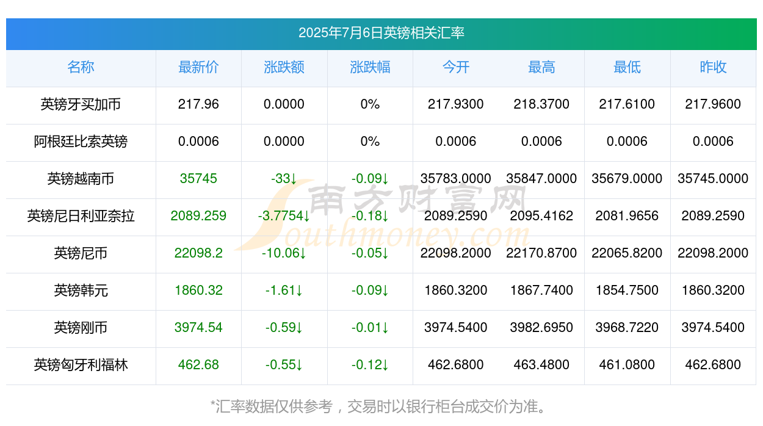
Task: Click opening value 35783.0000
Action: click(x=456, y=179)
